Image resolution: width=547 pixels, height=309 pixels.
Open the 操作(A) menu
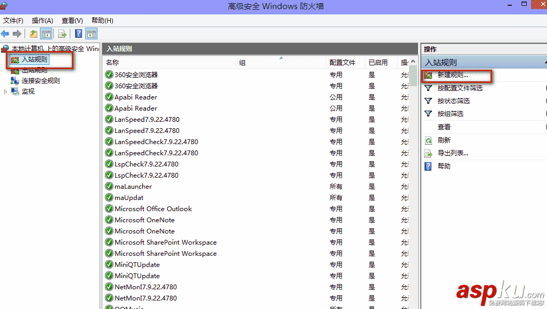pyautogui.click(x=42, y=21)
